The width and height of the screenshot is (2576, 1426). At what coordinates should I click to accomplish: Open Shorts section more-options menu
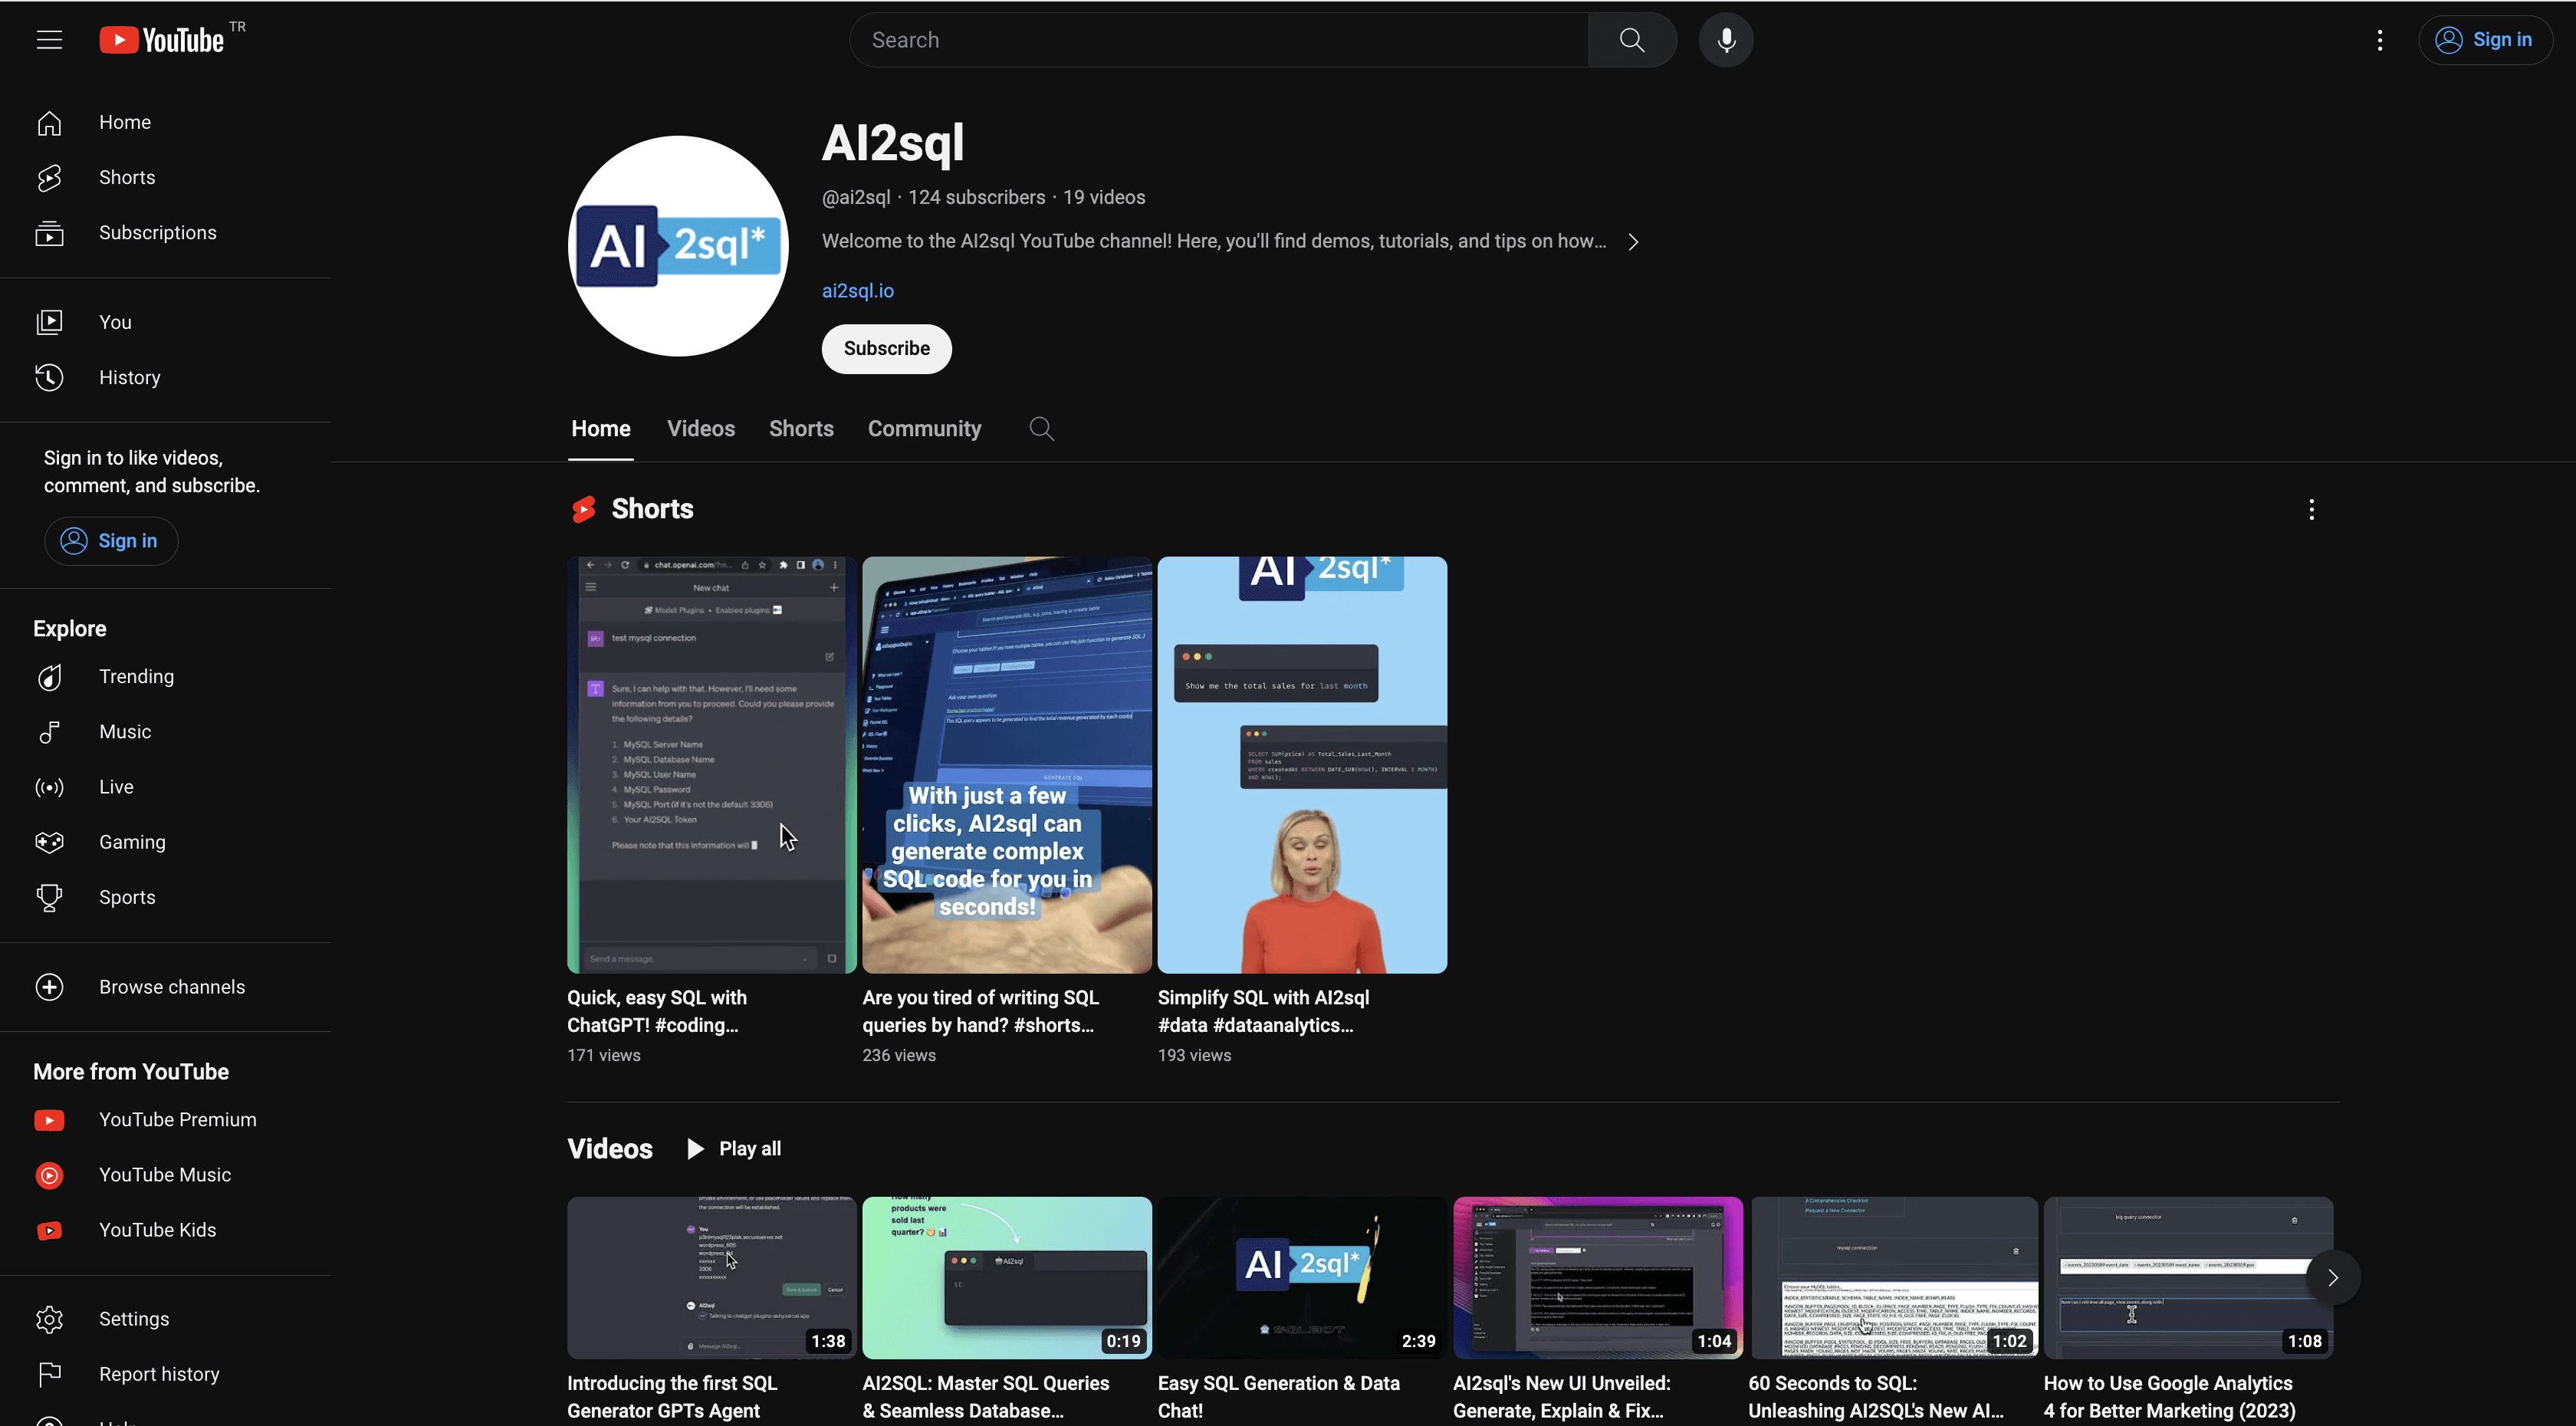[2311, 509]
